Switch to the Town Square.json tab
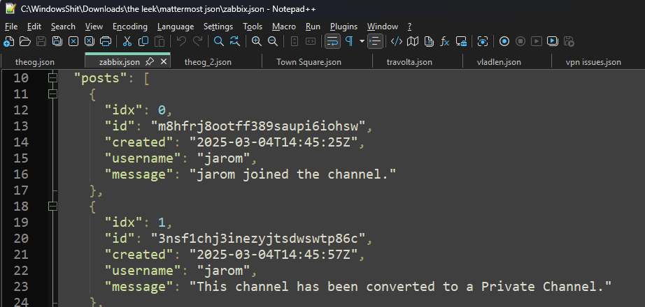 309,62
